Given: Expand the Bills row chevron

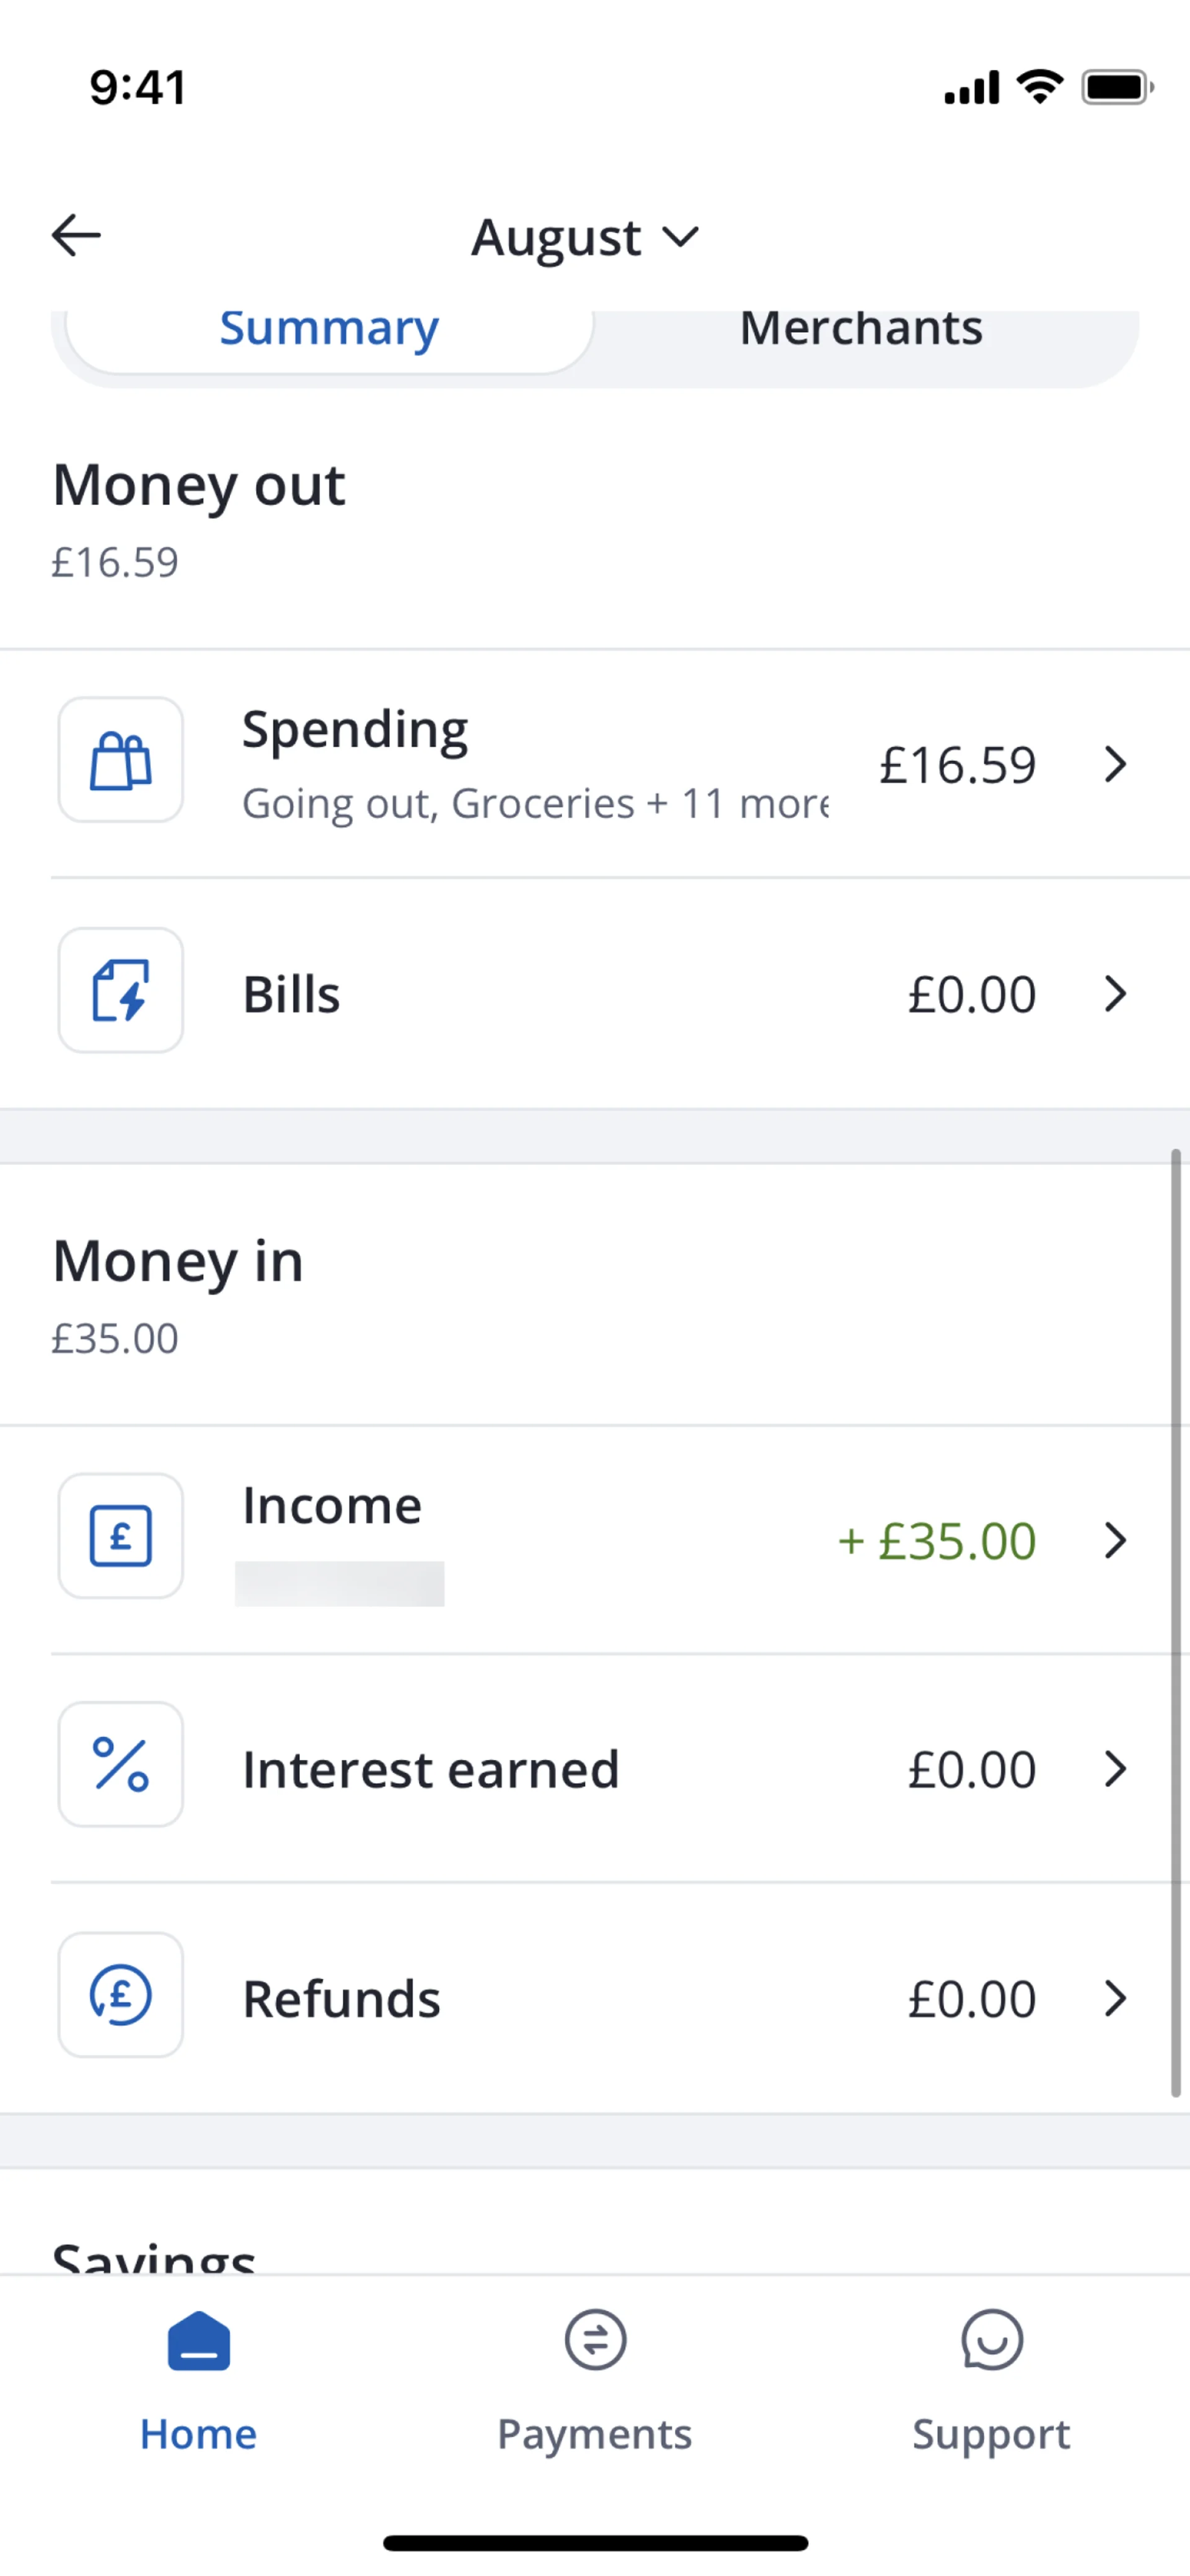Looking at the screenshot, I should click(x=1115, y=994).
